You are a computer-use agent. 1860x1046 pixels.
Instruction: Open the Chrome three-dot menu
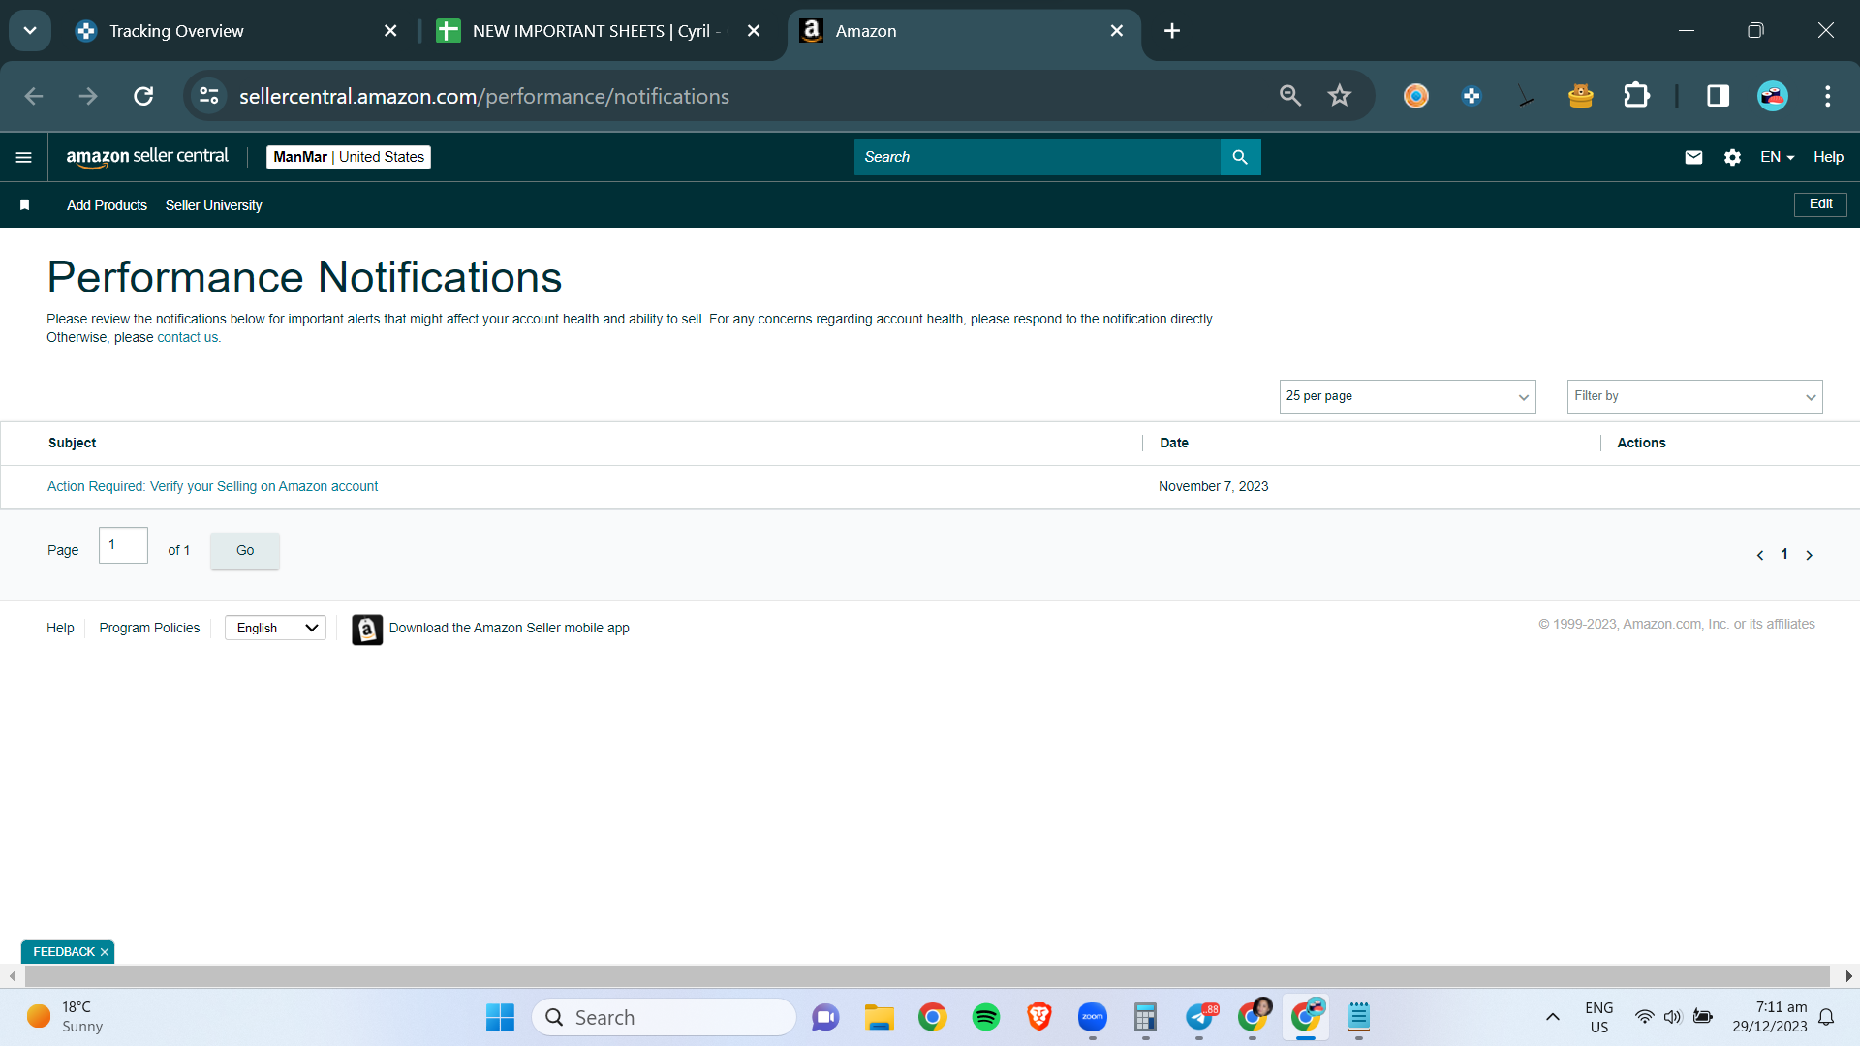1828,96
